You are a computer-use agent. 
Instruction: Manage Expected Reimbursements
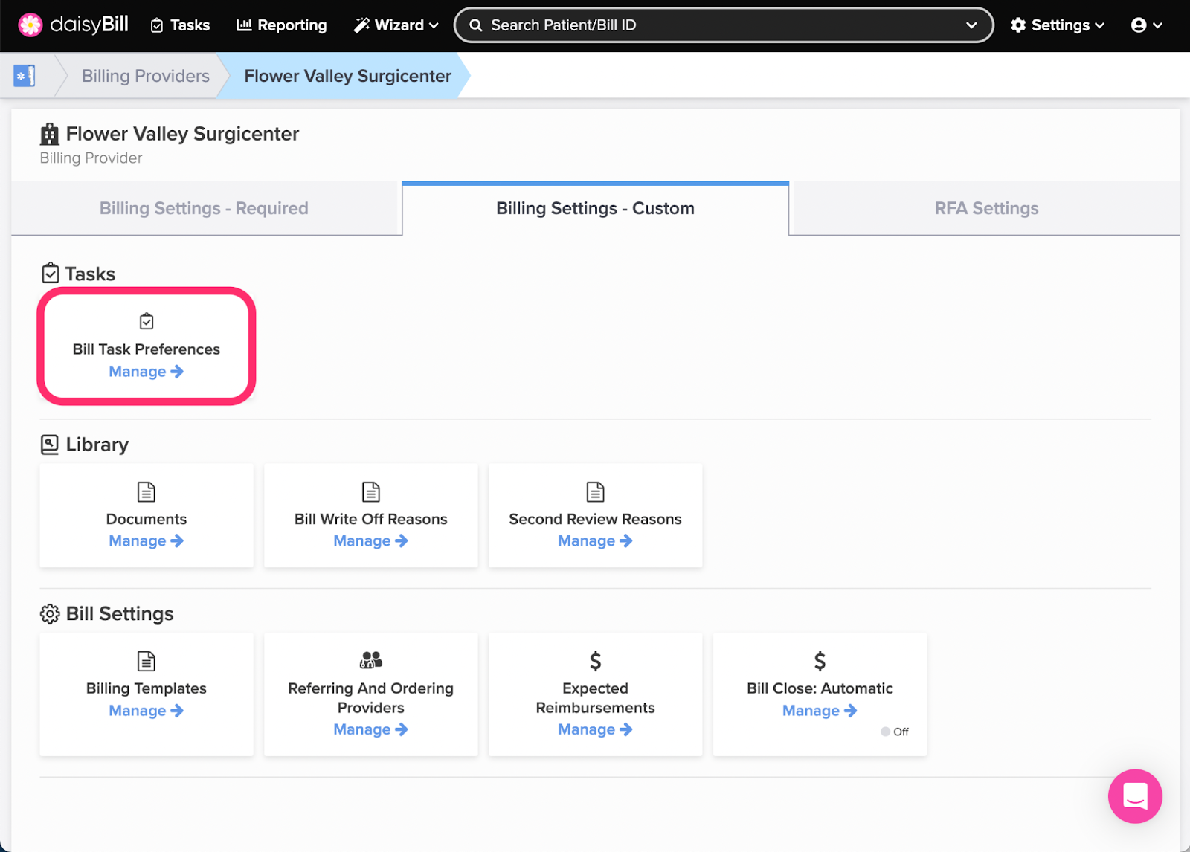[x=595, y=729]
